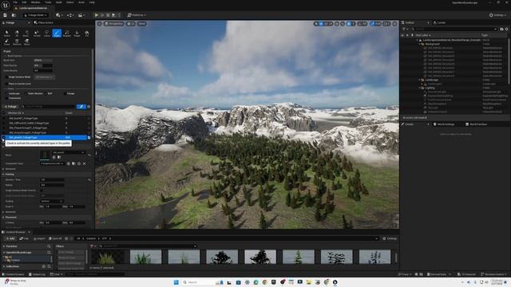Activate the Paint foliage tool
The image size is (511, 287).
click(x=57, y=33)
